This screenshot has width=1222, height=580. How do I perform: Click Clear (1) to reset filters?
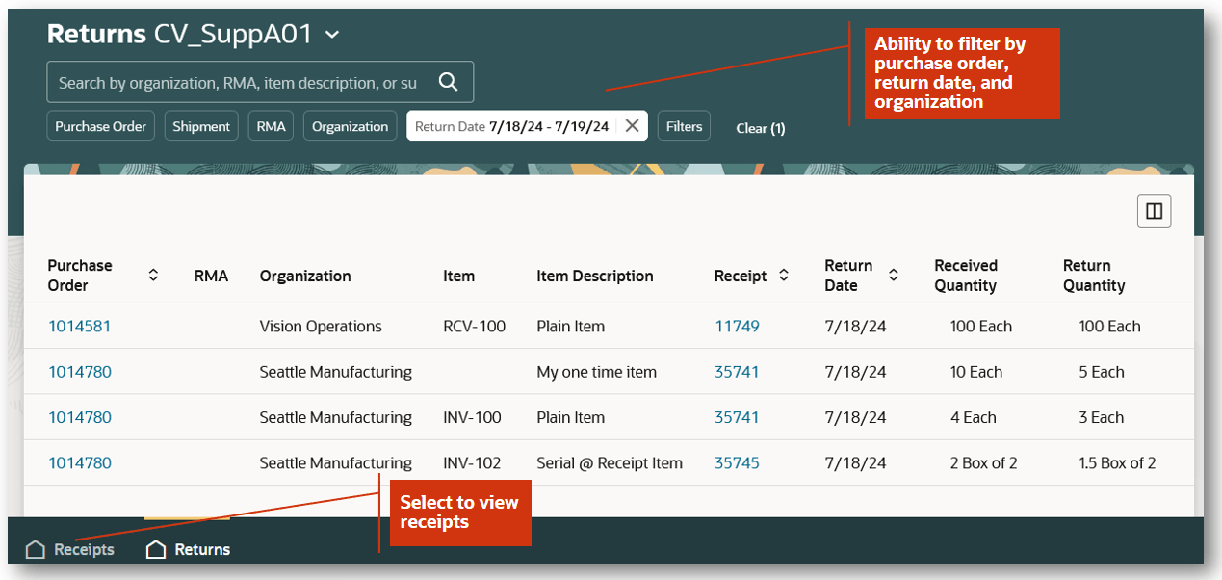point(761,128)
